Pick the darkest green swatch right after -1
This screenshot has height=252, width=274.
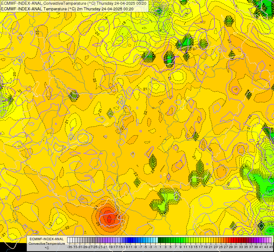pos(159,240)
